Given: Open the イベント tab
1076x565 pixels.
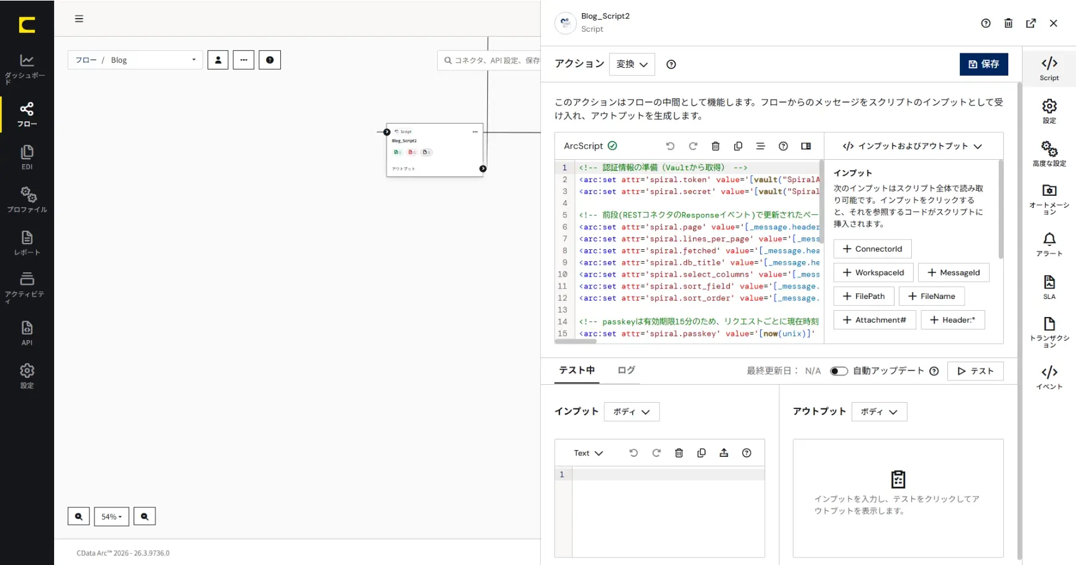Looking at the screenshot, I should point(1049,377).
